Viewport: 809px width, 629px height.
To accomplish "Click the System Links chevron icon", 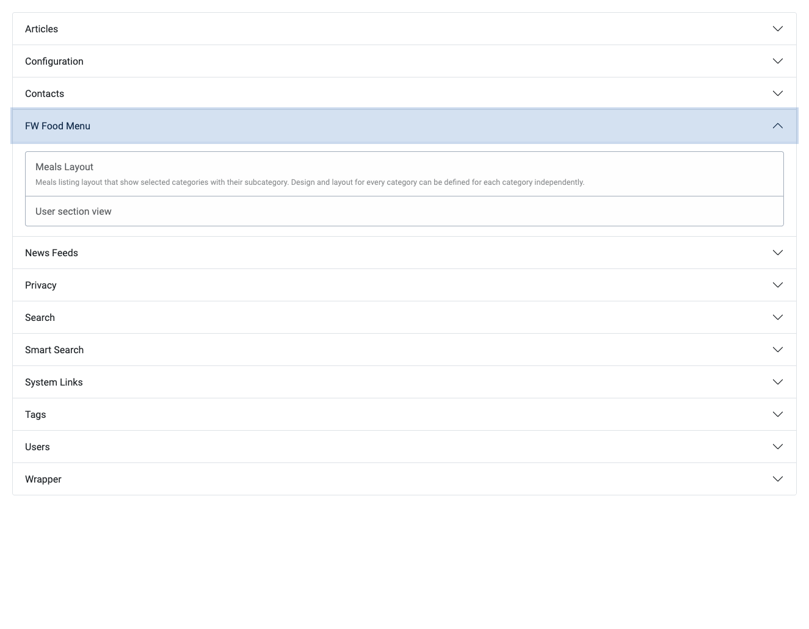I will [x=777, y=382].
